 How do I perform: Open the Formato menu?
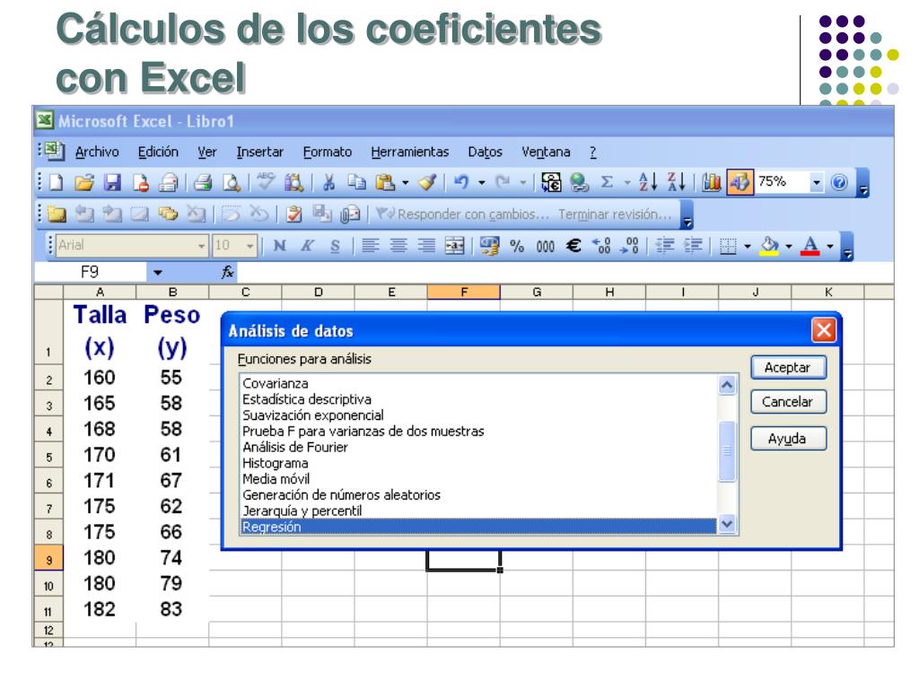pyautogui.click(x=327, y=153)
